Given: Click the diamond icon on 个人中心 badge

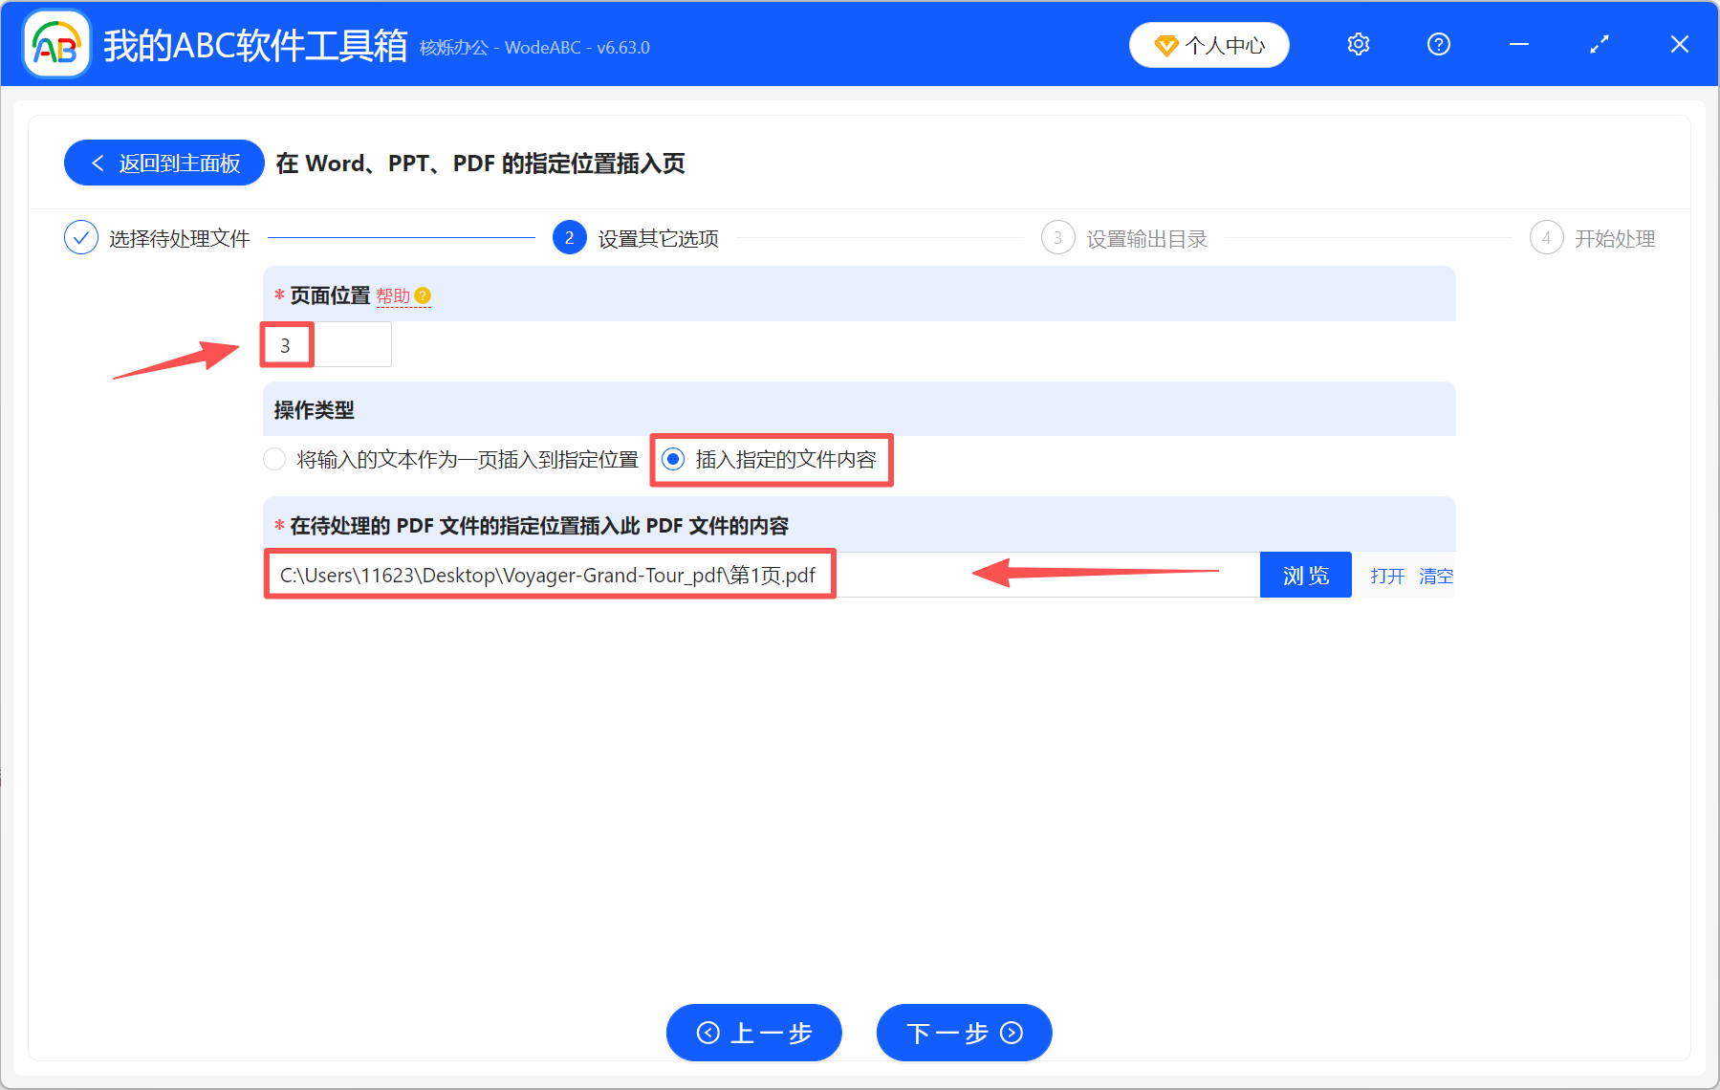Looking at the screenshot, I should [x=1166, y=45].
